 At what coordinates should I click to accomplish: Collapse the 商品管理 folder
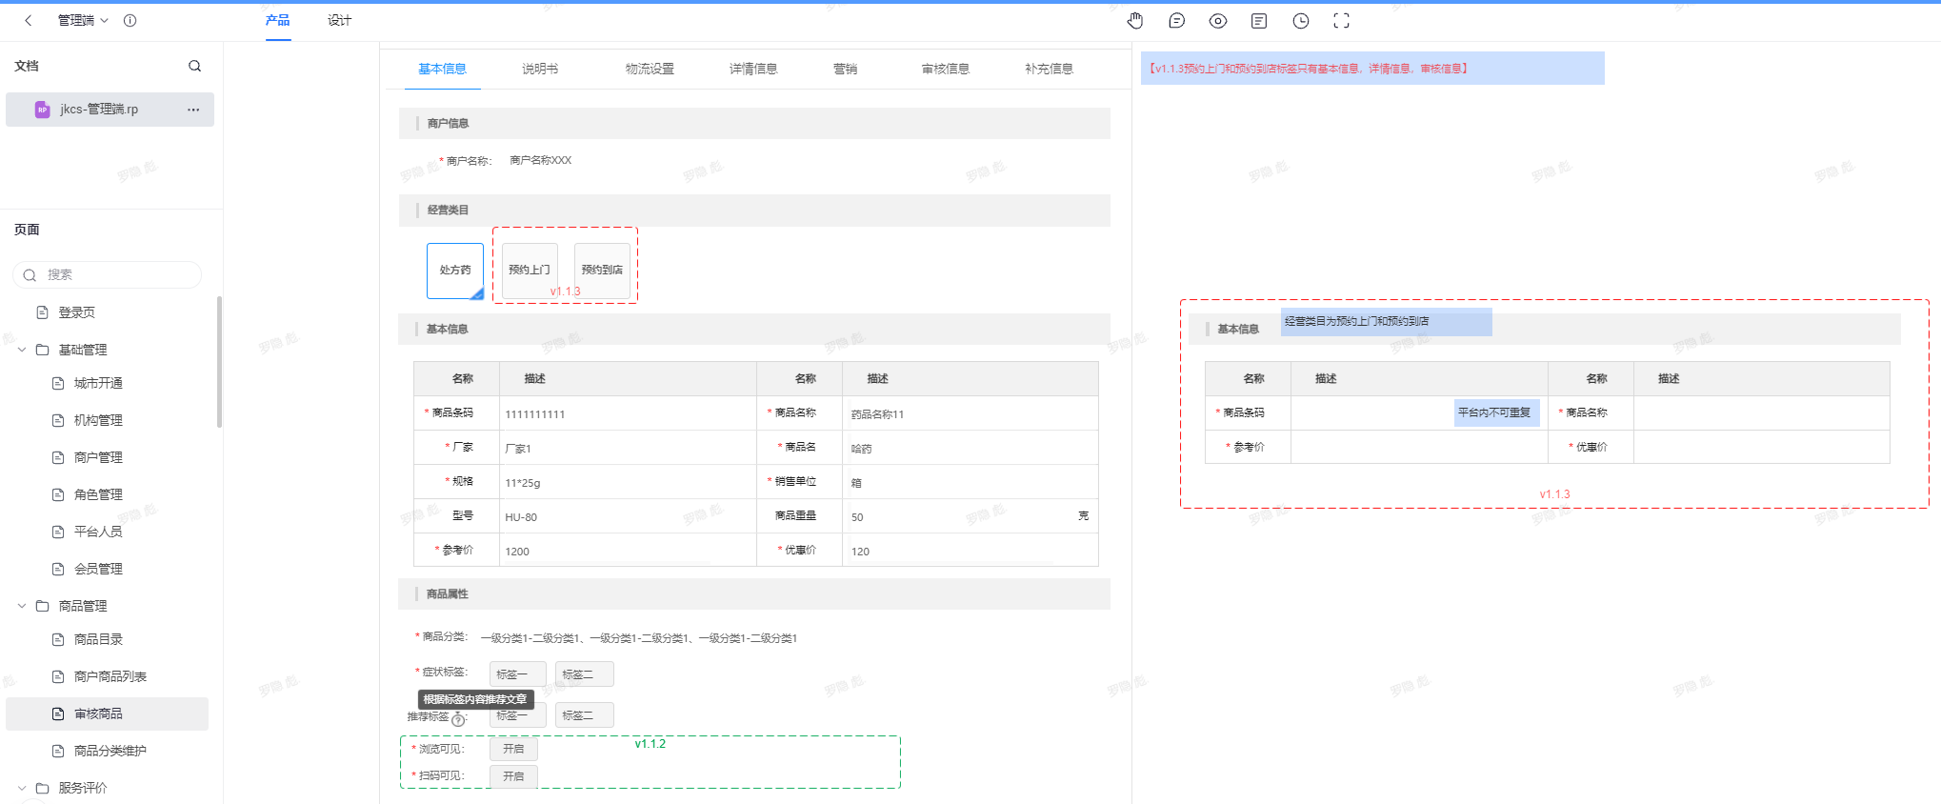(x=22, y=606)
